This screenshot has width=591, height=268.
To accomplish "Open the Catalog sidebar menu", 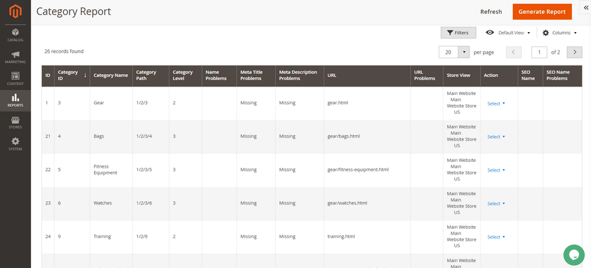I will pos(16,35).
